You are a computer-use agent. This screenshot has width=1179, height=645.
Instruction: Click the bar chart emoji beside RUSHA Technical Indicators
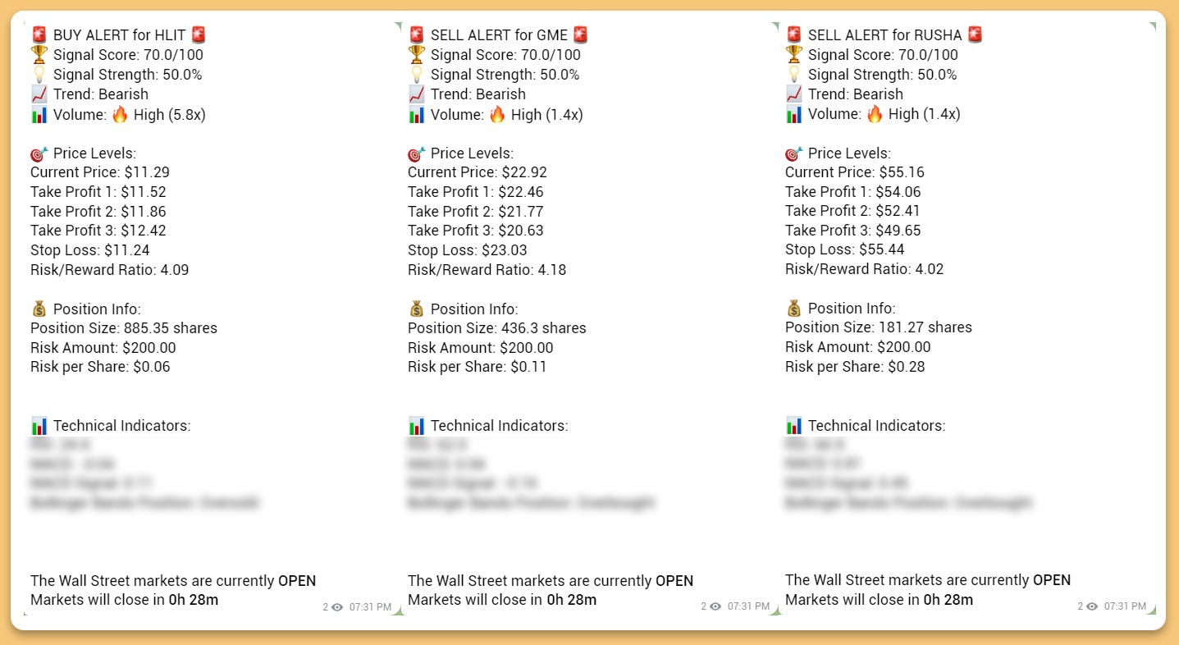tap(794, 426)
